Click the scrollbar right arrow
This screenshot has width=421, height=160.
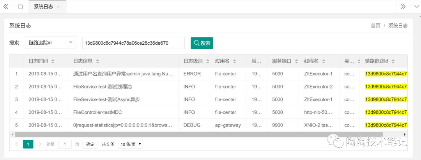(405, 134)
